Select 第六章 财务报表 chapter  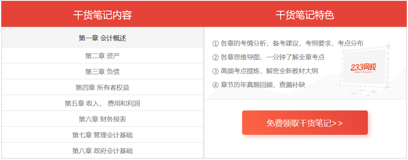point(103,119)
